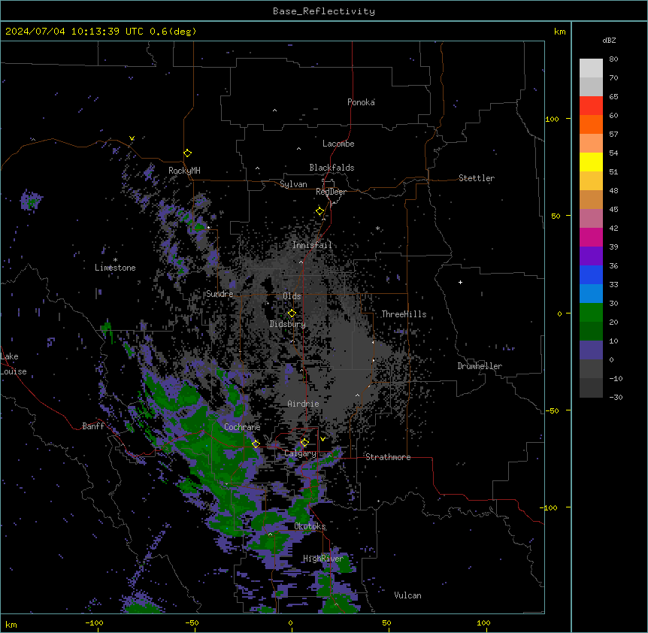Click the Drumheller label
The image size is (648, 633).
click(480, 366)
